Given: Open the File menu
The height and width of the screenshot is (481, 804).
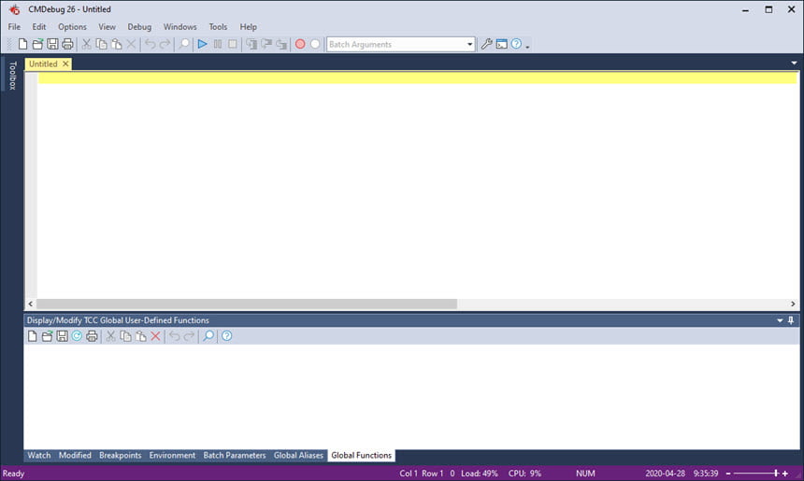Looking at the screenshot, I should [14, 27].
